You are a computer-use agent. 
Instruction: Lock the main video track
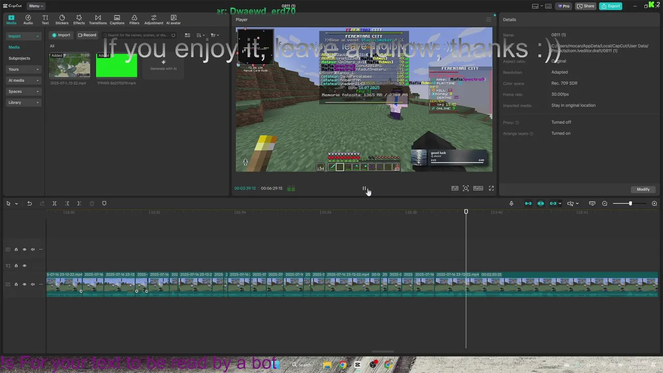tap(16, 284)
